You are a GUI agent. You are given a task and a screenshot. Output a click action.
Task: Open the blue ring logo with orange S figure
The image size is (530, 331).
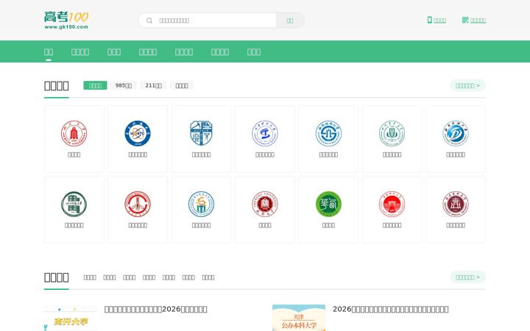coord(201,204)
